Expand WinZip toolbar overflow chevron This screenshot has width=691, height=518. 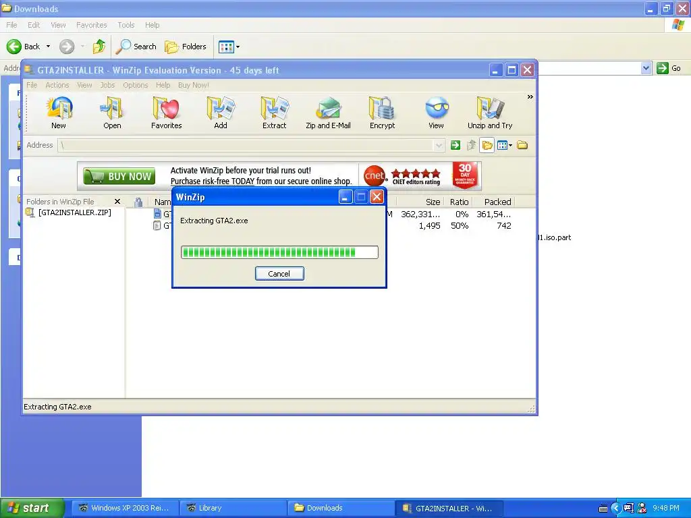(x=530, y=97)
